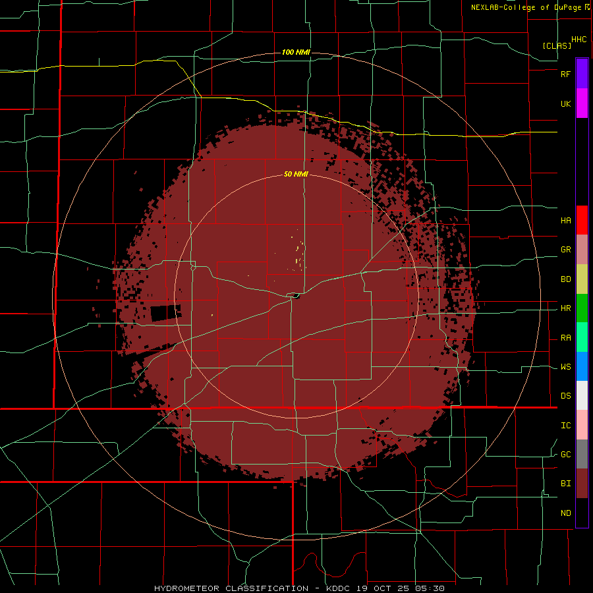
Task: Select the gray GC ground clutter swatch
Action: (x=582, y=454)
